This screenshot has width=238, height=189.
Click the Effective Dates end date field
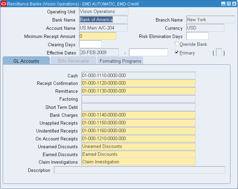149,52
